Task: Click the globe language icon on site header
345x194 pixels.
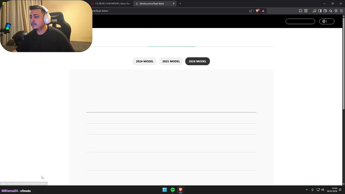Action: [324, 21]
